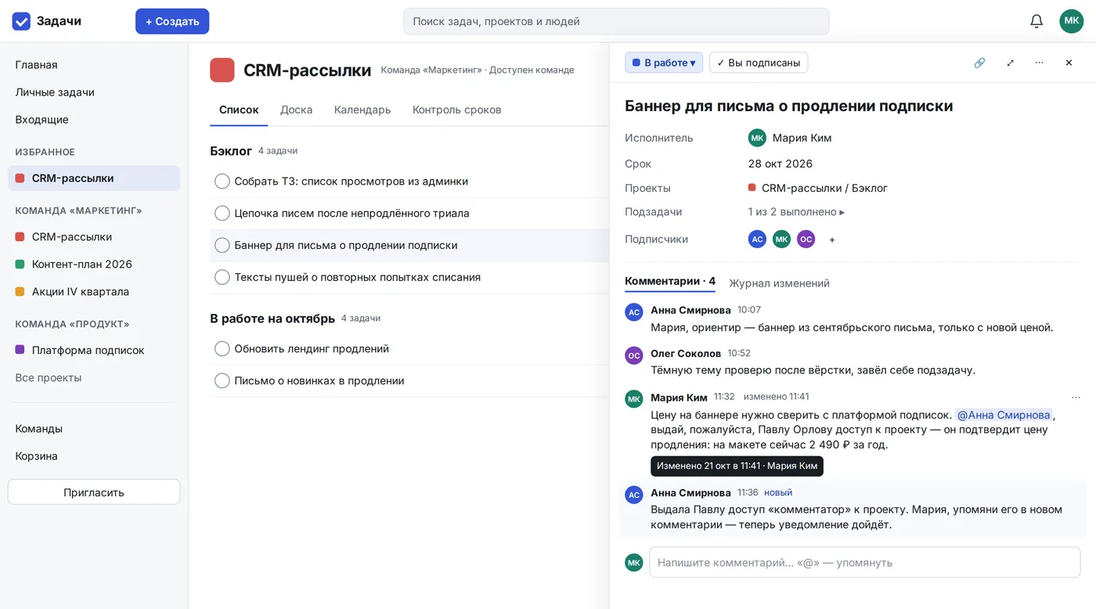Check off «Письмо о новинках в продлении»

[x=222, y=381]
